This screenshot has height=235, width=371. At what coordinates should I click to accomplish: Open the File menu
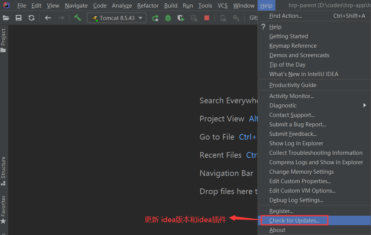22,5
